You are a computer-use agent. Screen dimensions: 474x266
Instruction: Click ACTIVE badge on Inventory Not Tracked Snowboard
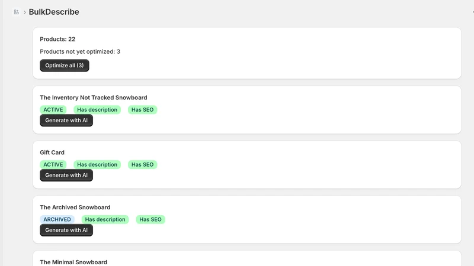53,110
